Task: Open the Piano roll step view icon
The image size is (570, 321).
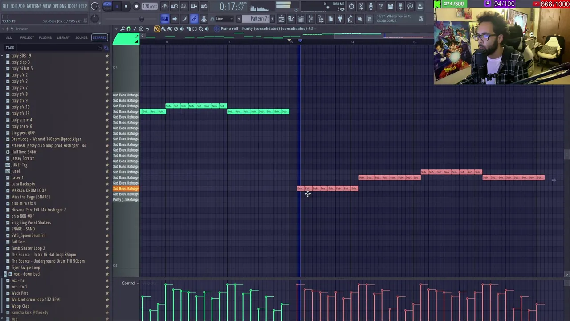Action: 291,19
